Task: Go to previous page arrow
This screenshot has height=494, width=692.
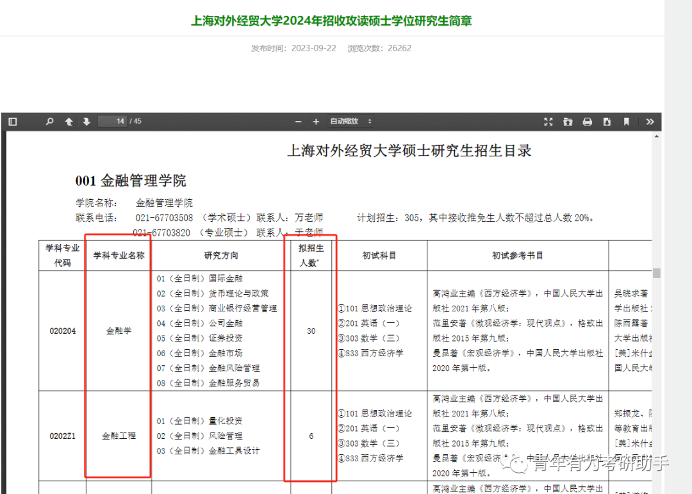Action: click(69, 121)
